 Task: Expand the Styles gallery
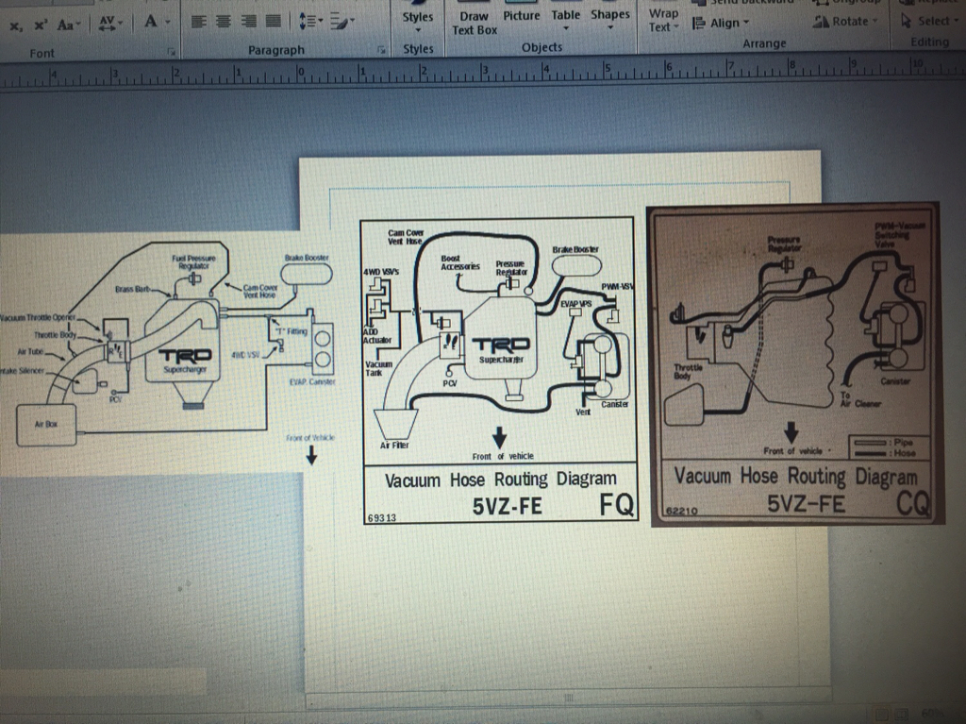click(x=418, y=23)
